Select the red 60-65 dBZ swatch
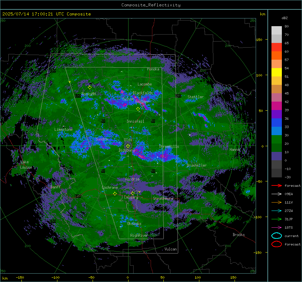This screenshot has height=282, width=302. (276, 47)
